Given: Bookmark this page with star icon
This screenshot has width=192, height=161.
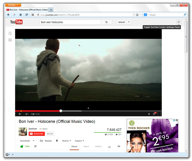Looking at the screenshot, I should tap(134, 15).
